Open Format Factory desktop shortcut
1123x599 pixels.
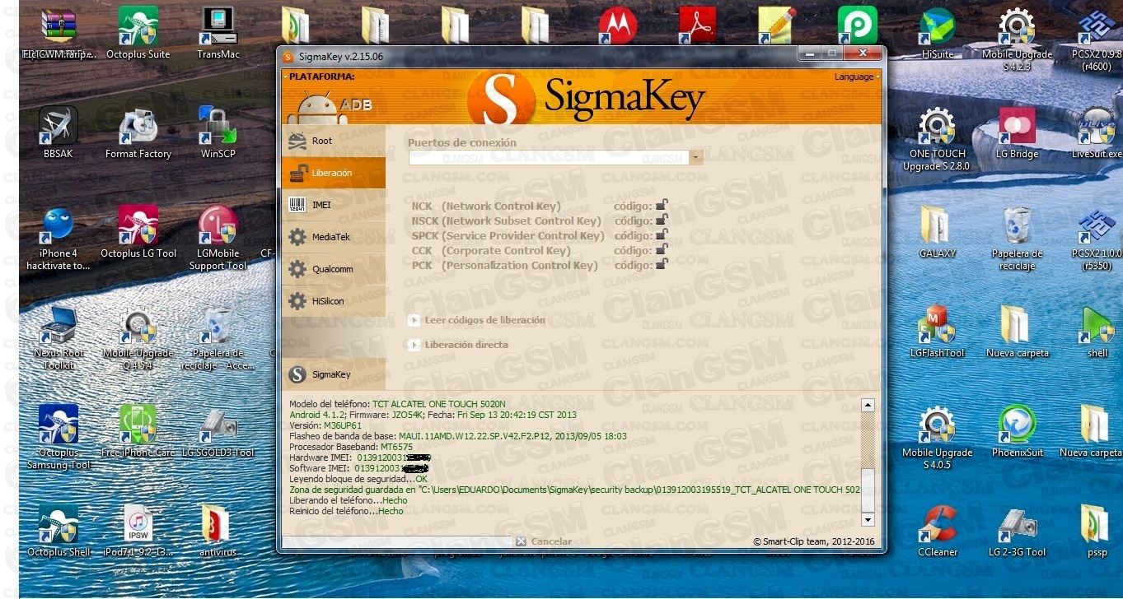point(138,132)
